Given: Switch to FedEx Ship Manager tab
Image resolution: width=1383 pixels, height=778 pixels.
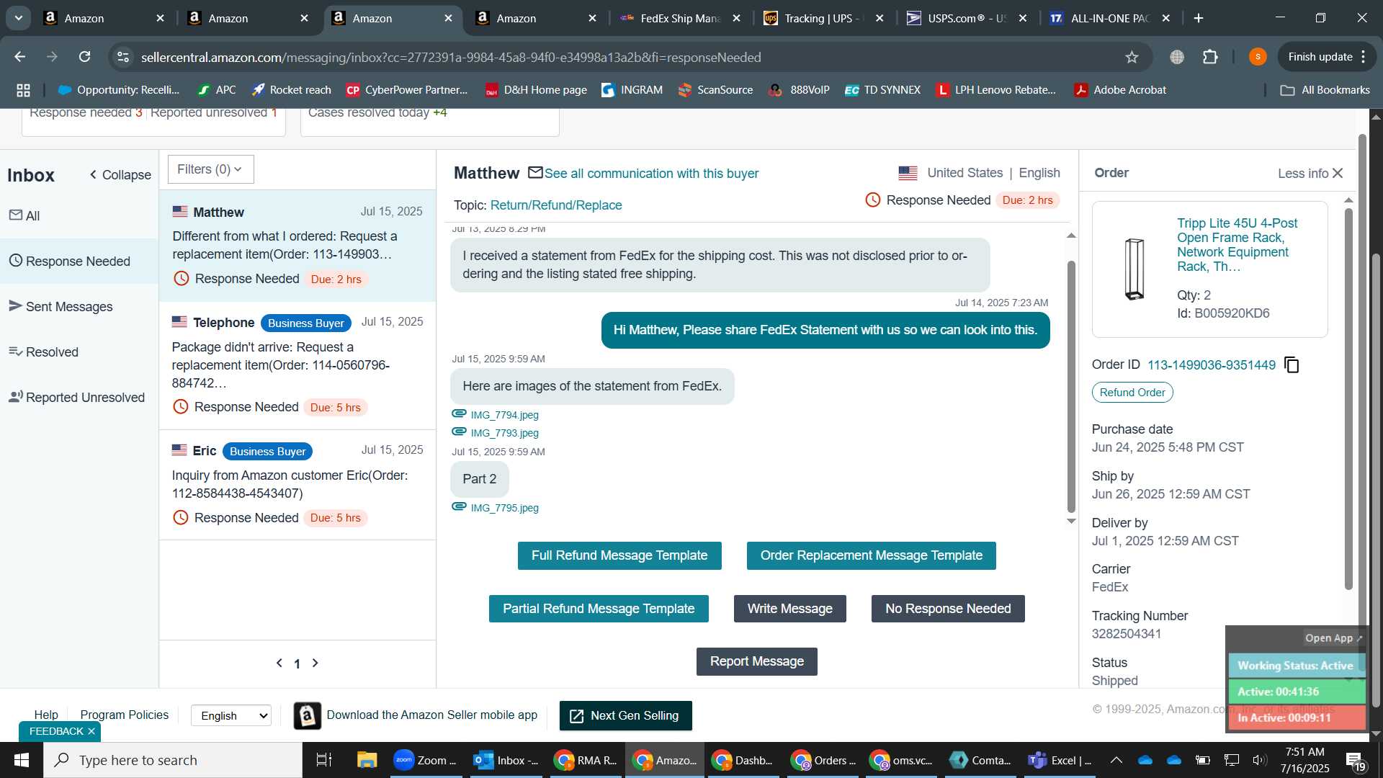Looking at the screenshot, I should tap(680, 18).
